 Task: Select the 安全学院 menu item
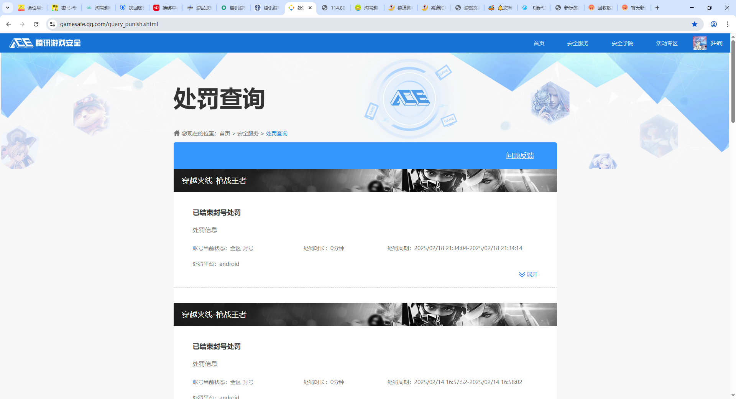point(622,43)
